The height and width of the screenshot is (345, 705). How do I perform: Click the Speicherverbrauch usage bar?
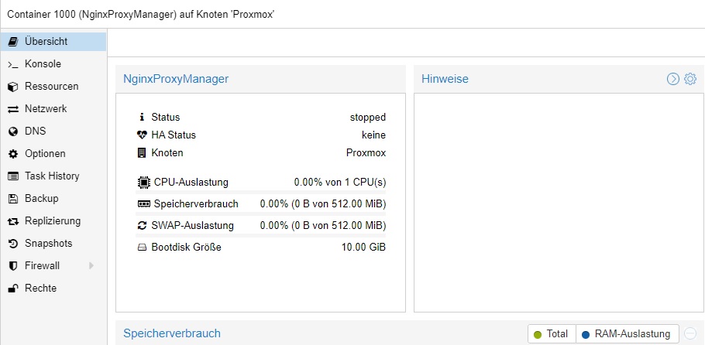tap(261, 214)
